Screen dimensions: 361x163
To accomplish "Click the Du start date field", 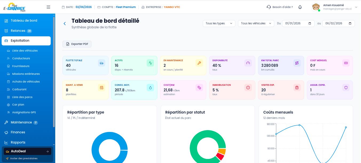I will point(298,24).
